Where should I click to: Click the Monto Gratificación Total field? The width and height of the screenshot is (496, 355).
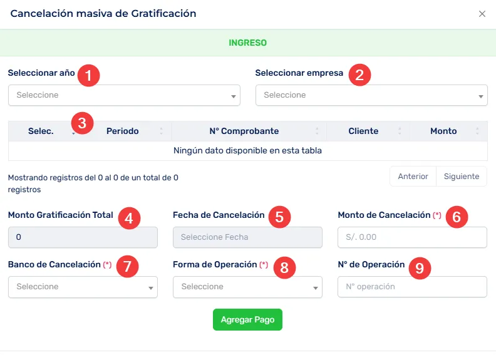click(83, 237)
